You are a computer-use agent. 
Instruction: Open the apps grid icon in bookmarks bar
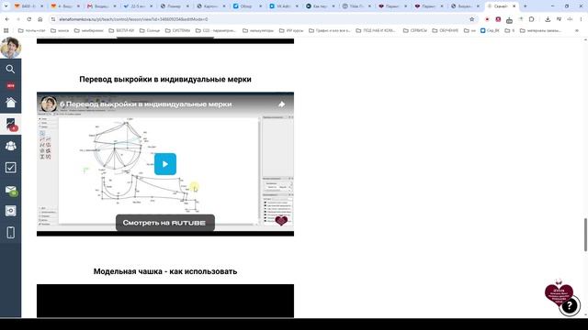(6, 30)
